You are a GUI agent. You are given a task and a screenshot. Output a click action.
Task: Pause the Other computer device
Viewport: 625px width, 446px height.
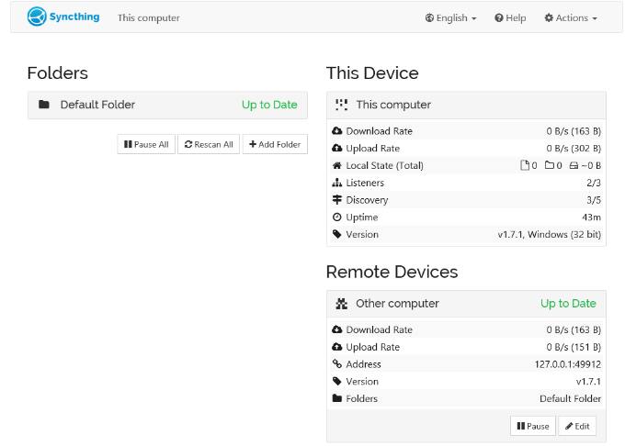tap(533, 426)
